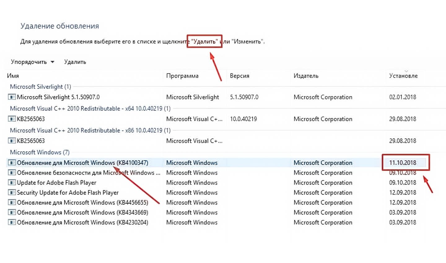Viewport: 446px width, 263px height.
Task: Click the Удаление обновления heading
Action: [x=60, y=26]
